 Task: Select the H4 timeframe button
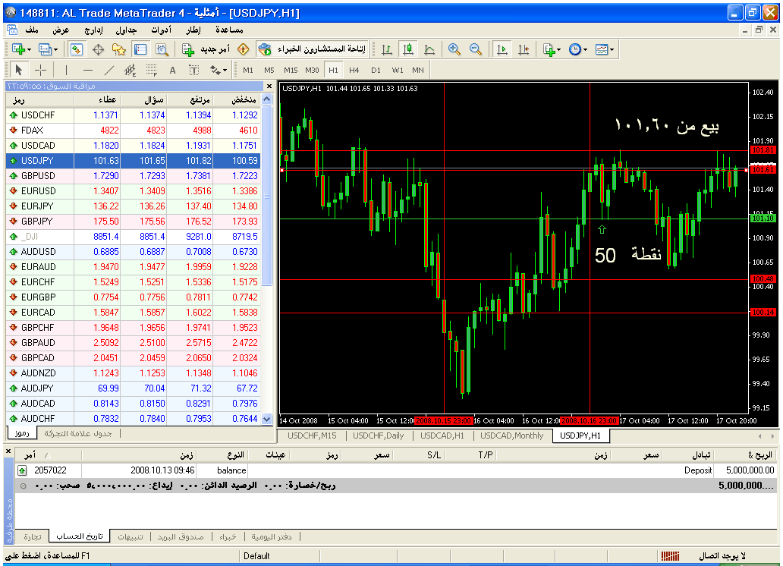click(354, 70)
